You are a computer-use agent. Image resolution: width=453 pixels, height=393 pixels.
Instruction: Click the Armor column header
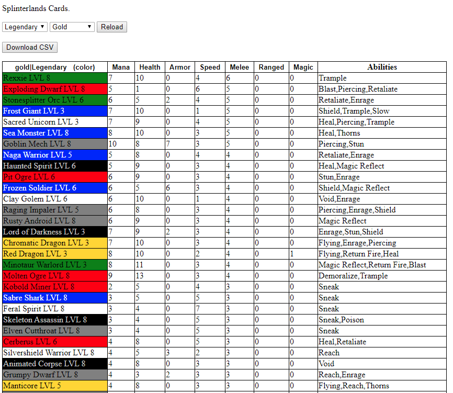tap(180, 67)
